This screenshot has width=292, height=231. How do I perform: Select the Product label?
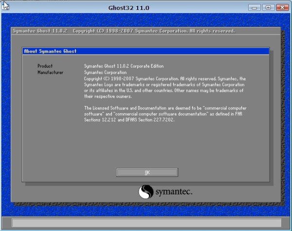(45, 66)
